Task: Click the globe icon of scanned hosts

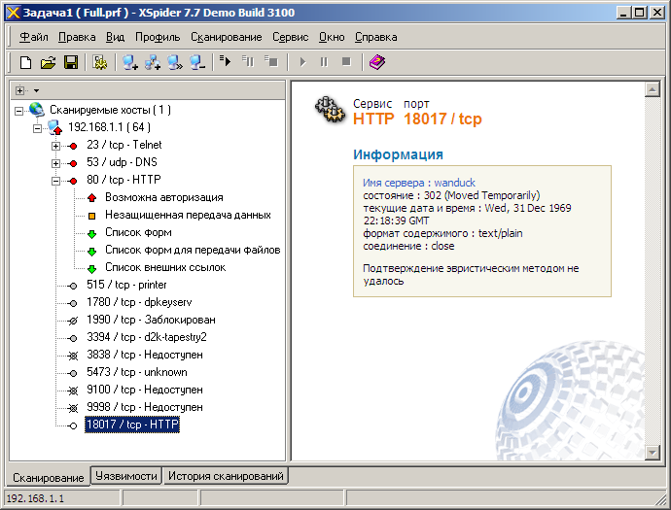Action: [37, 110]
